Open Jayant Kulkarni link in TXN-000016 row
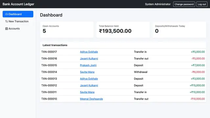Viewport: 210px width, 118px height. point(89,59)
